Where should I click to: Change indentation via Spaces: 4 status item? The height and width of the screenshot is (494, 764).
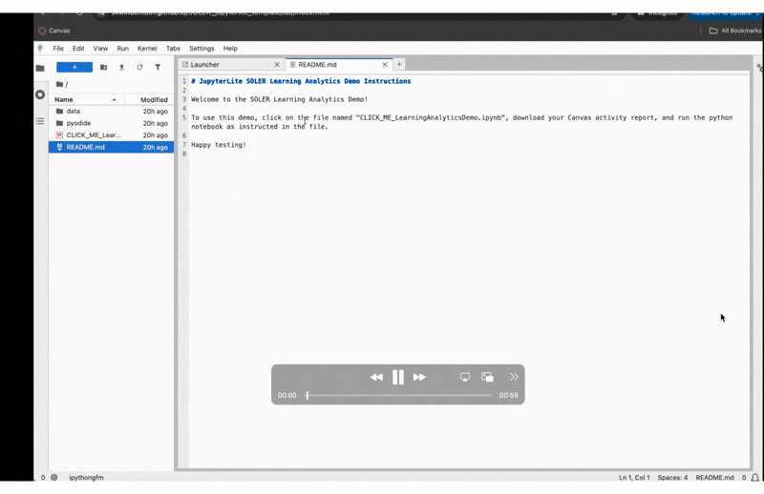pos(672,478)
